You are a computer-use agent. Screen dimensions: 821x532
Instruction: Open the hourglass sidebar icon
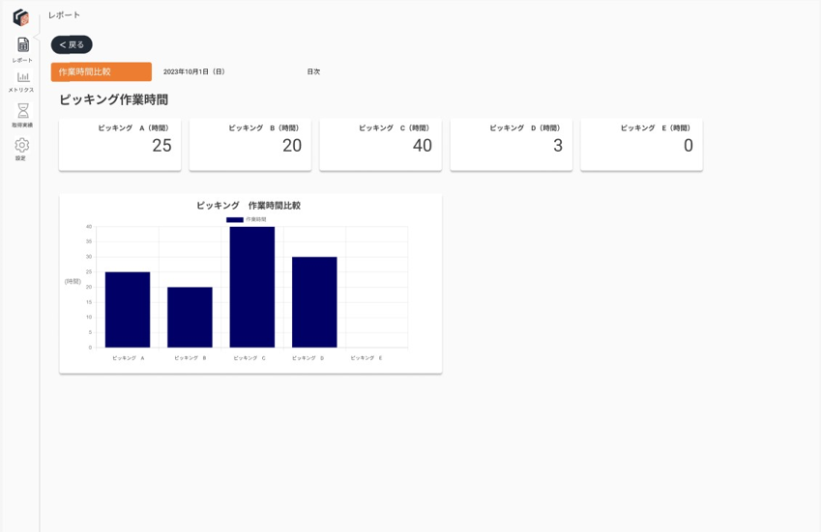pyautogui.click(x=23, y=111)
